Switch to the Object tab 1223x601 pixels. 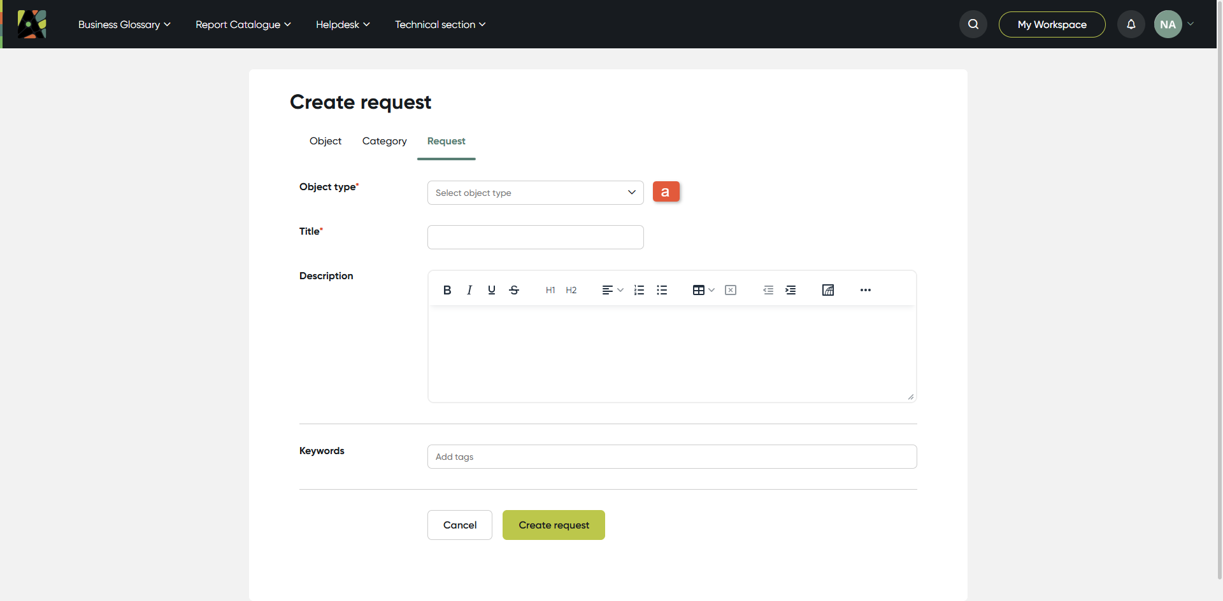pos(325,141)
